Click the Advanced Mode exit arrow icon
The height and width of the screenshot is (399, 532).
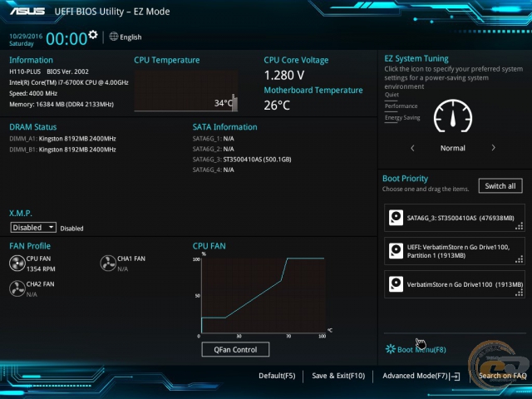[x=455, y=377]
